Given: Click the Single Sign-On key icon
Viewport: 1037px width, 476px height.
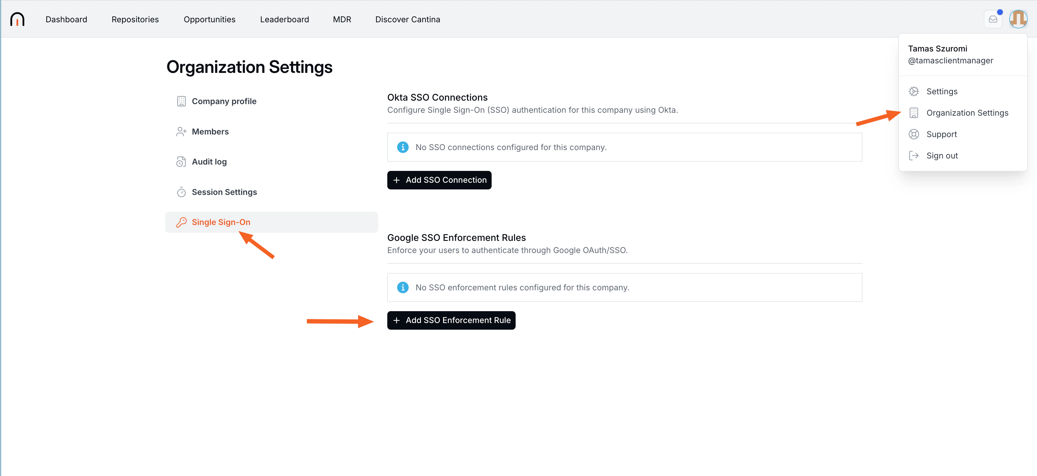Looking at the screenshot, I should (181, 222).
